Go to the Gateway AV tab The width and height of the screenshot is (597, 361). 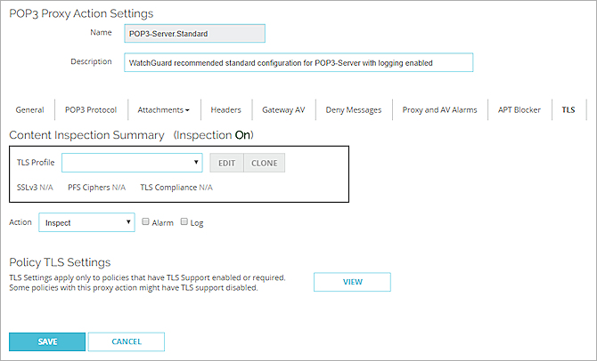click(283, 110)
